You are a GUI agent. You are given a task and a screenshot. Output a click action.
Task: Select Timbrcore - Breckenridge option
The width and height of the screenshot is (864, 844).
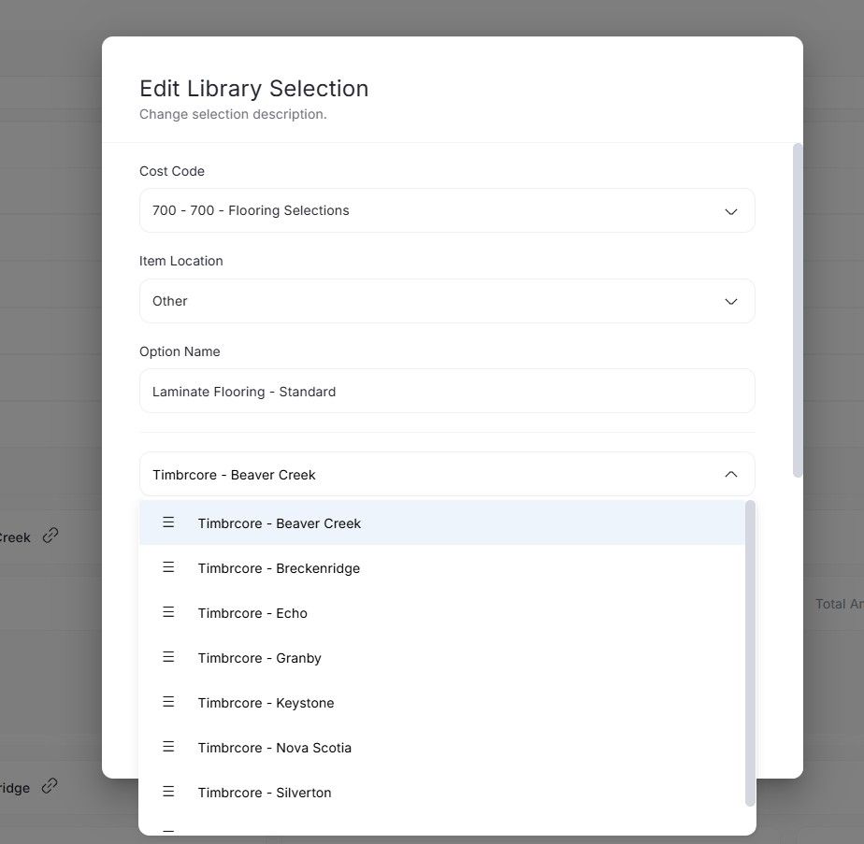(442, 568)
